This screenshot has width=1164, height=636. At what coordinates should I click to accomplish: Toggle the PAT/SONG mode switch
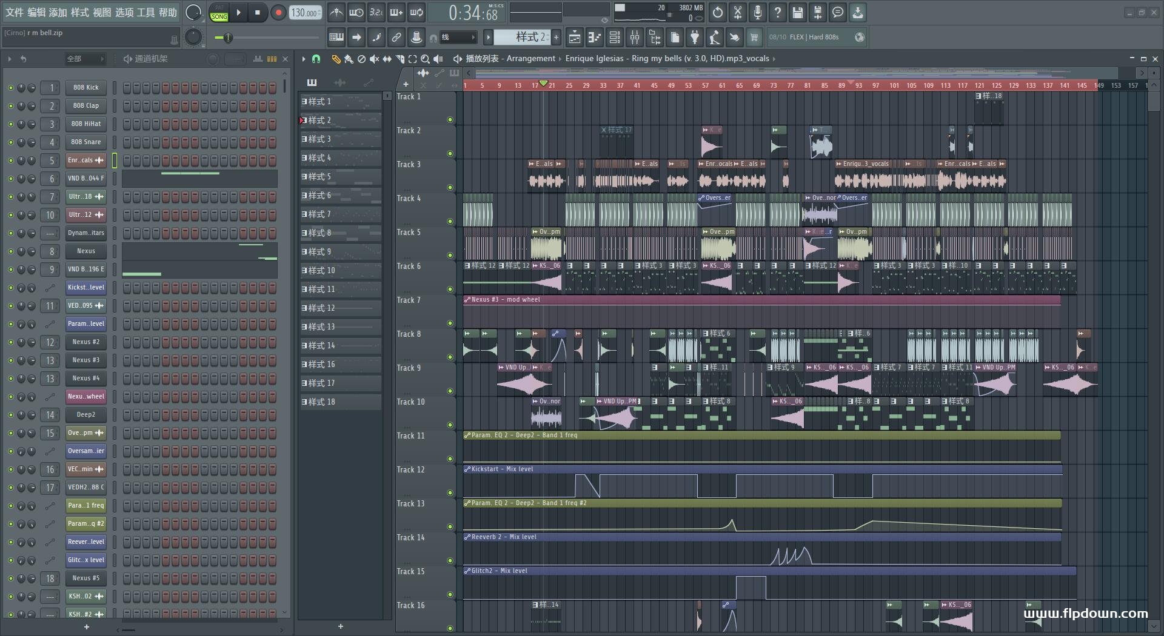219,13
